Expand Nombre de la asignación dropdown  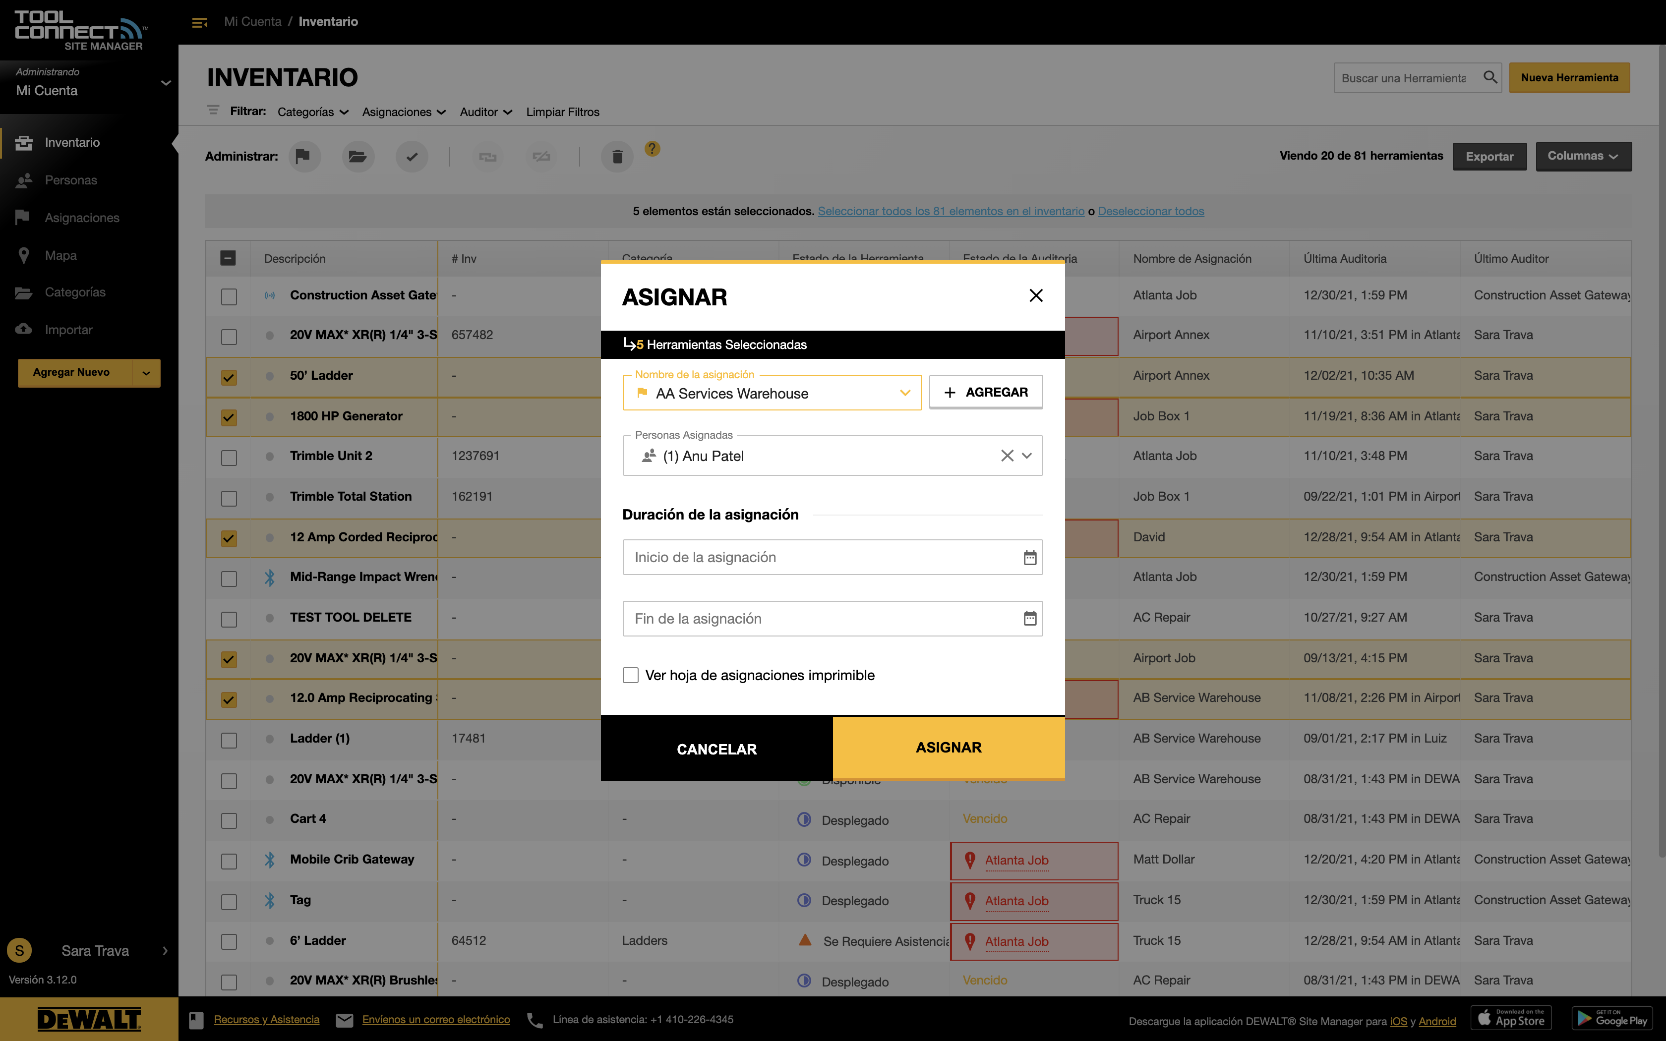904,393
